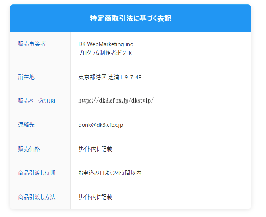Click the blue header banner area
Image resolution: width=266 pixels, height=217 pixels.
tap(131, 18)
